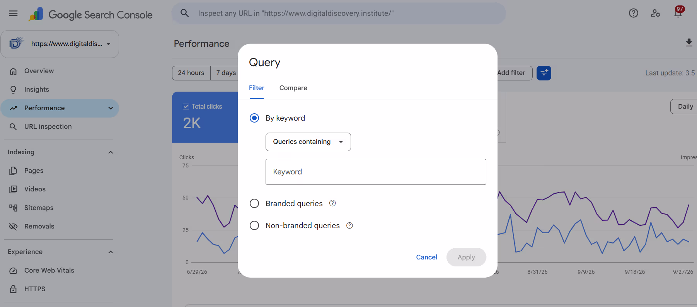Open the Help question mark icon
Viewport: 697px width, 307px height.
[633, 13]
